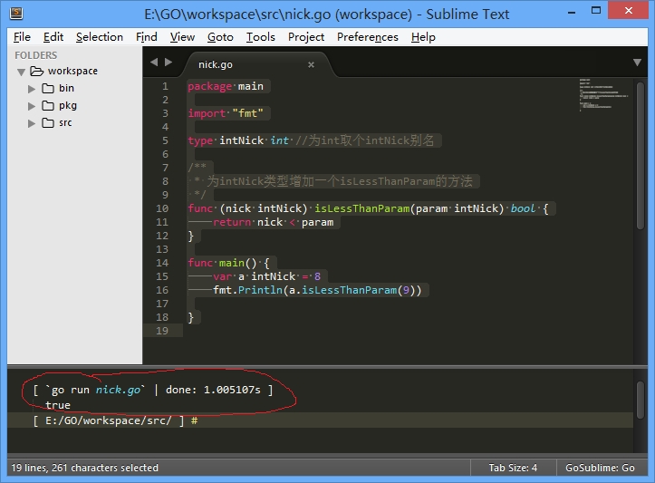The width and height of the screenshot is (655, 483).
Task: Expand the pkg folder
Action: pyautogui.click(x=32, y=106)
